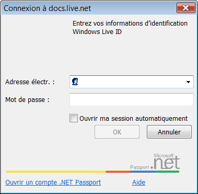Screen dimensions: 198x194
Task: Focus the Mot de passe field
Action: click(132, 99)
